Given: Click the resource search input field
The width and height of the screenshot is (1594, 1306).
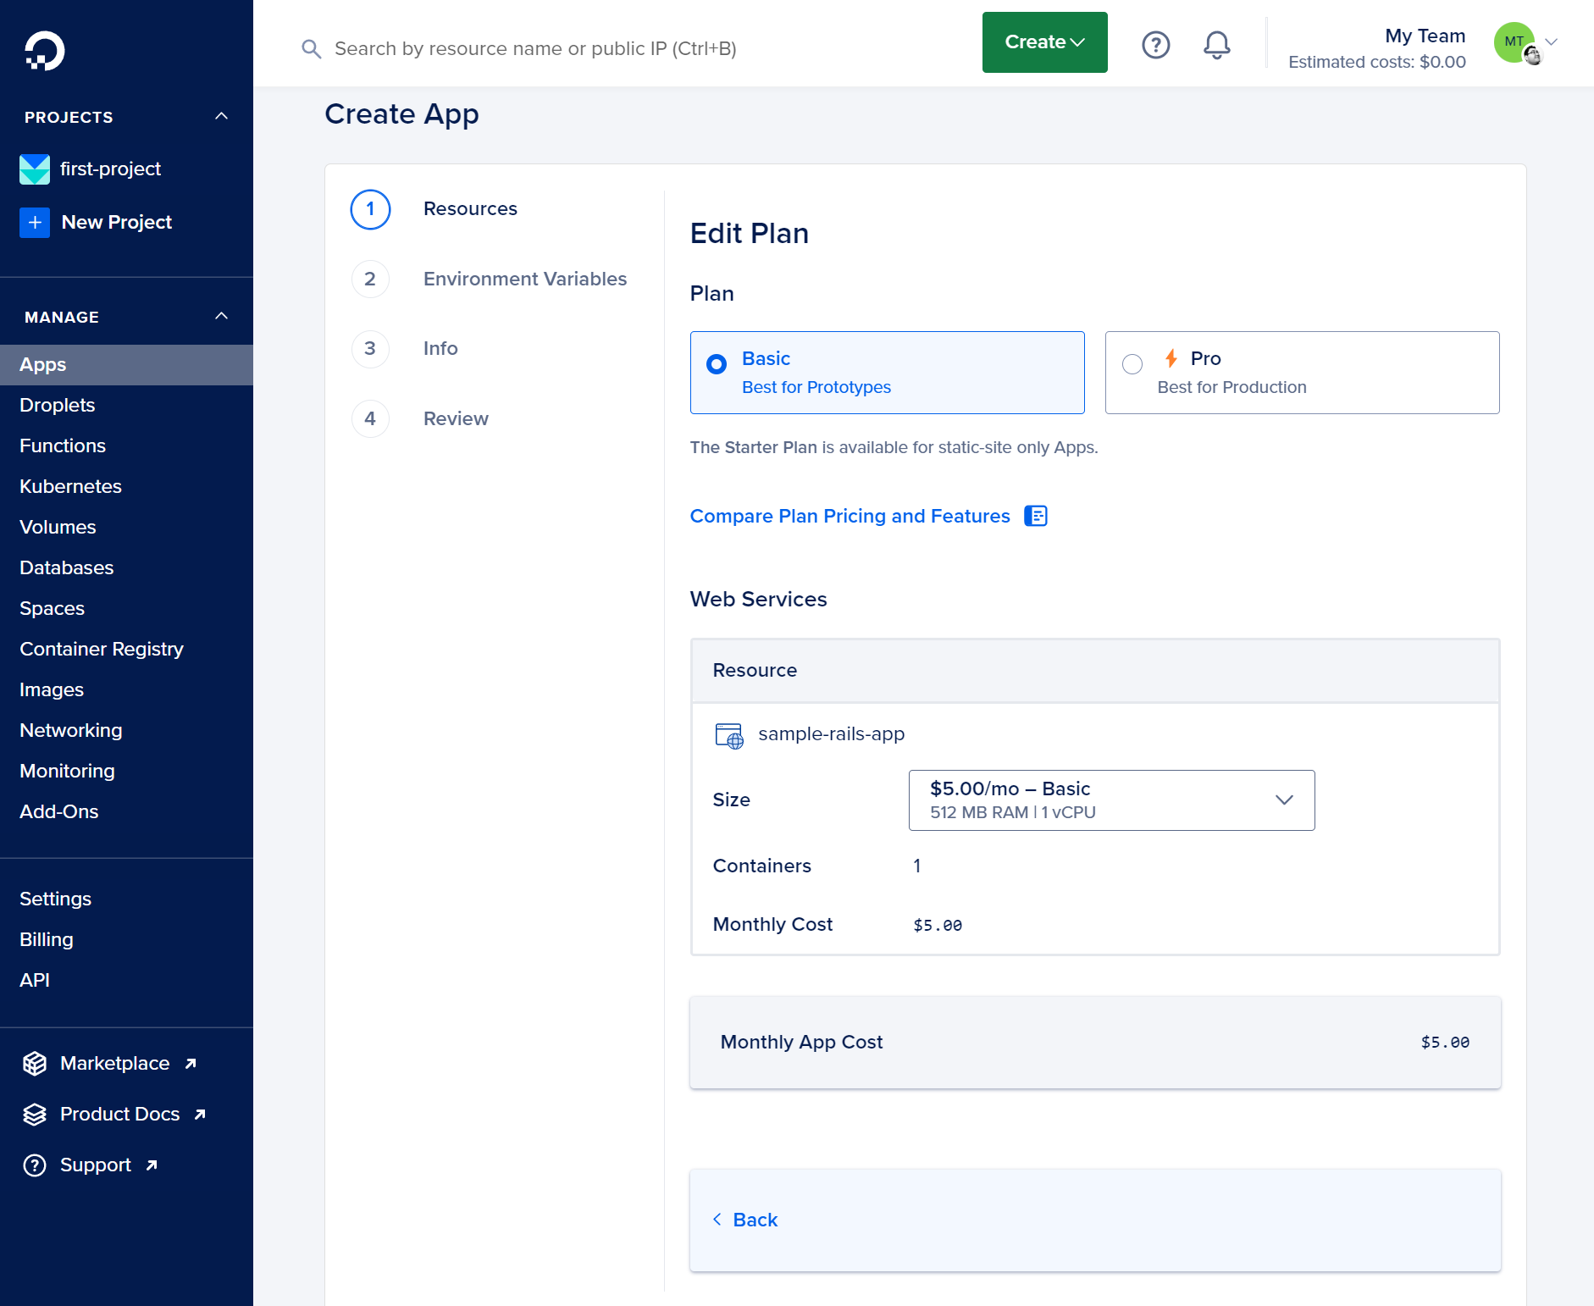Looking at the screenshot, I should 535,49.
